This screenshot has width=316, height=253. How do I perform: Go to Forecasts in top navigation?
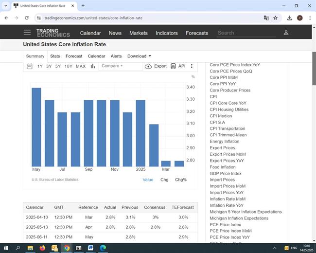coord(197,33)
